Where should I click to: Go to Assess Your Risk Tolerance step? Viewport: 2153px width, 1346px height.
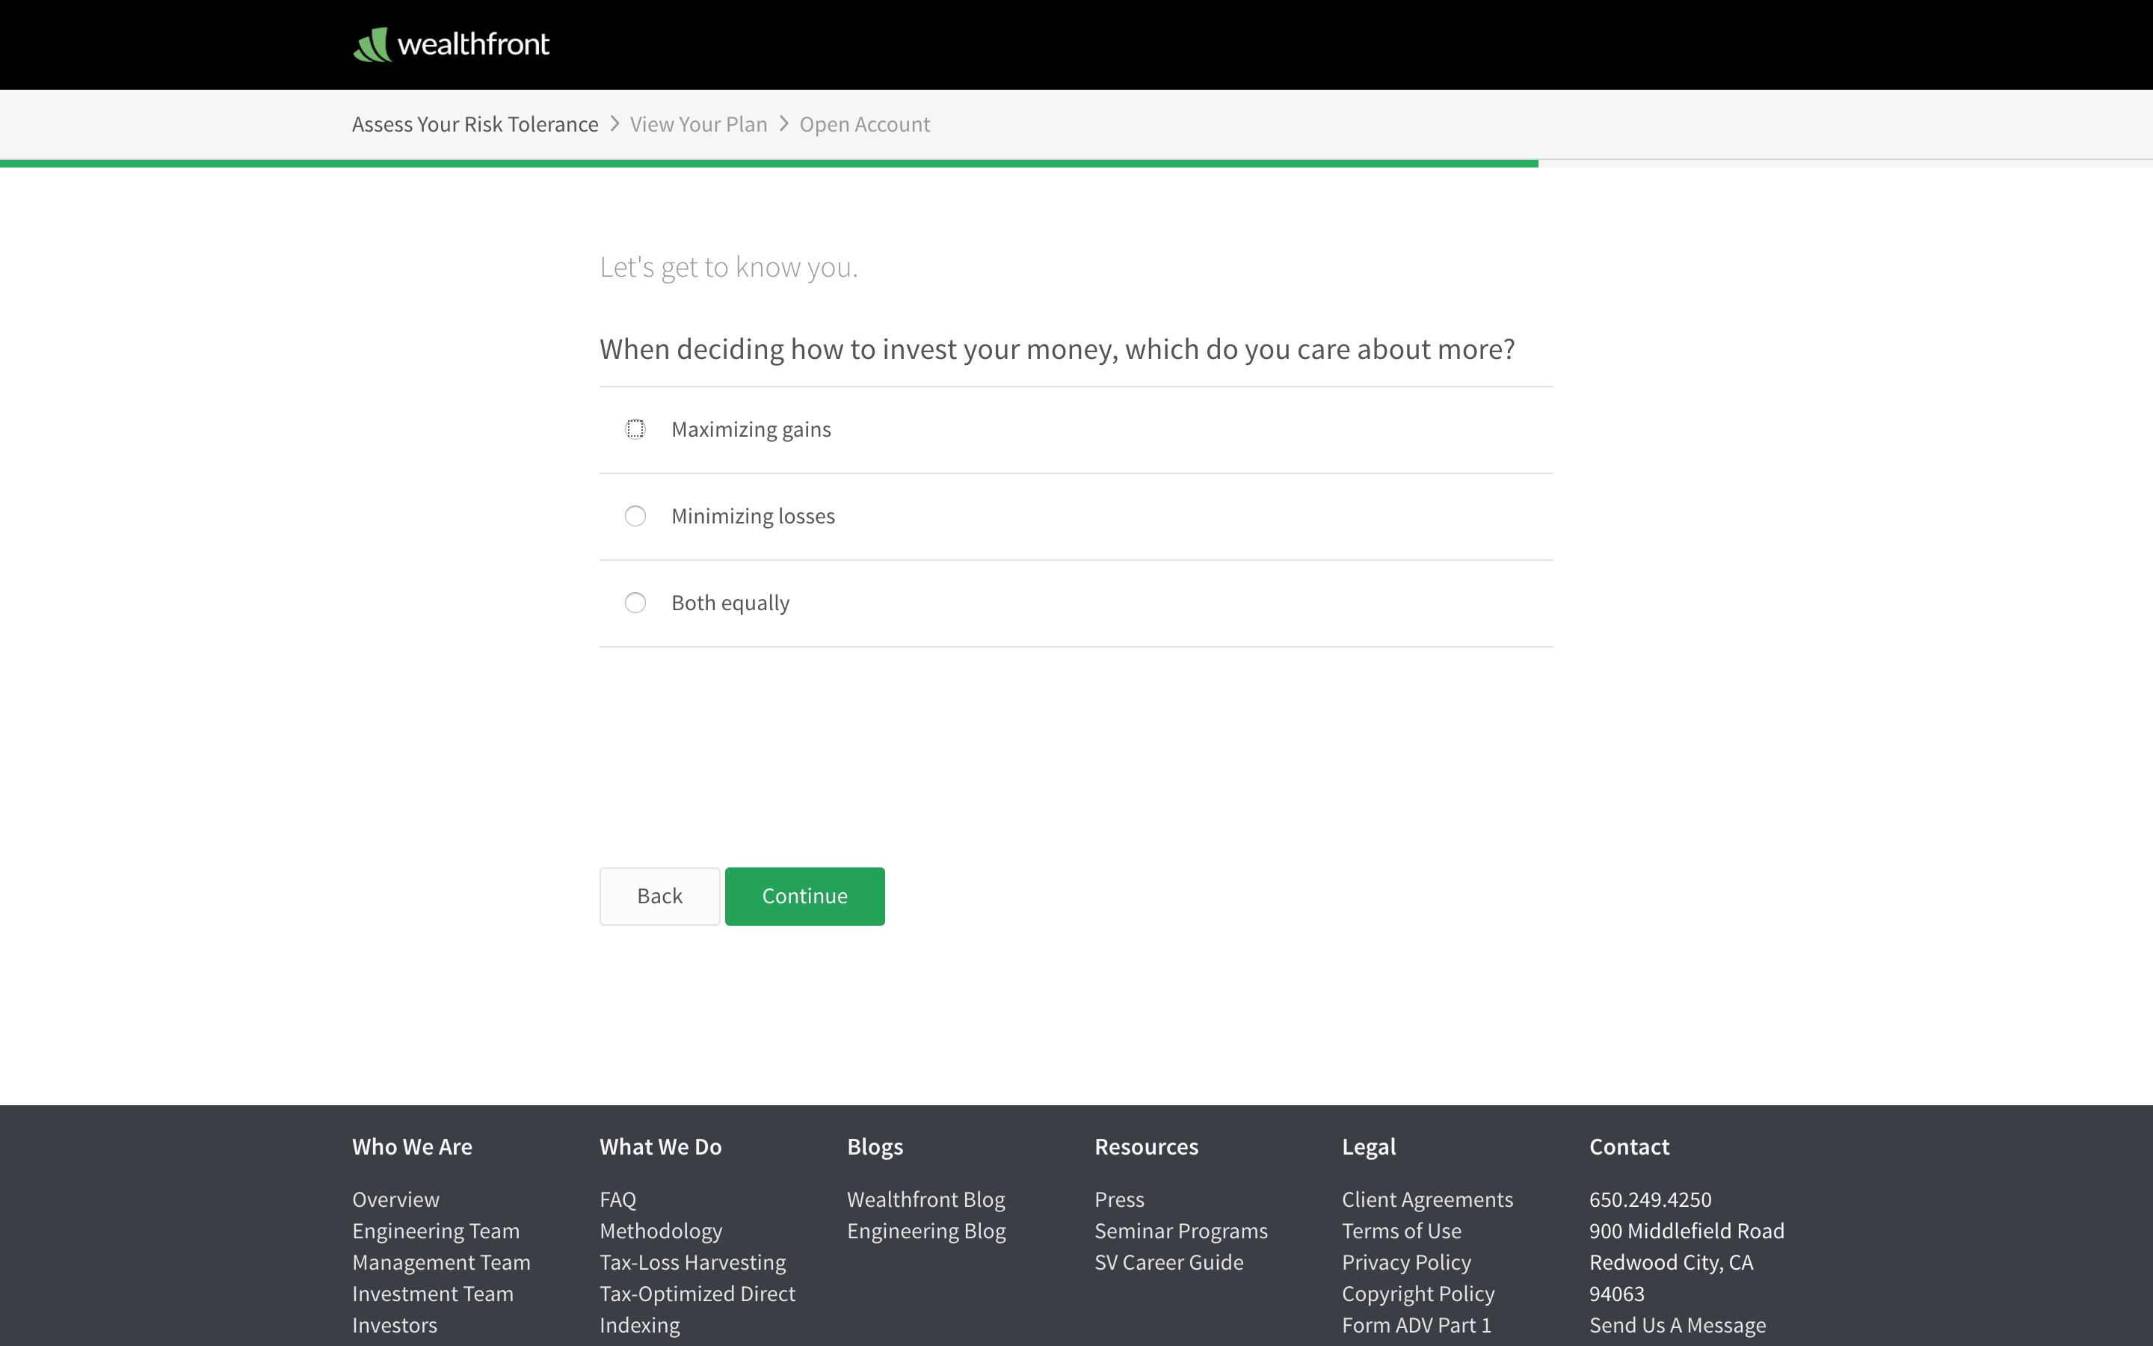(x=475, y=125)
